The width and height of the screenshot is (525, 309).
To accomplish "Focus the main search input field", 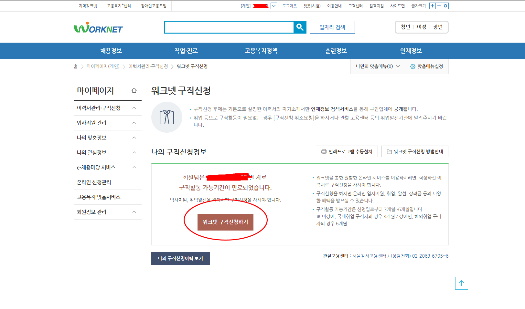I will [x=229, y=27].
